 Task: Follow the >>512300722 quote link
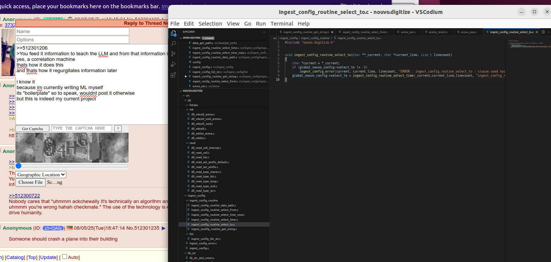24,195
